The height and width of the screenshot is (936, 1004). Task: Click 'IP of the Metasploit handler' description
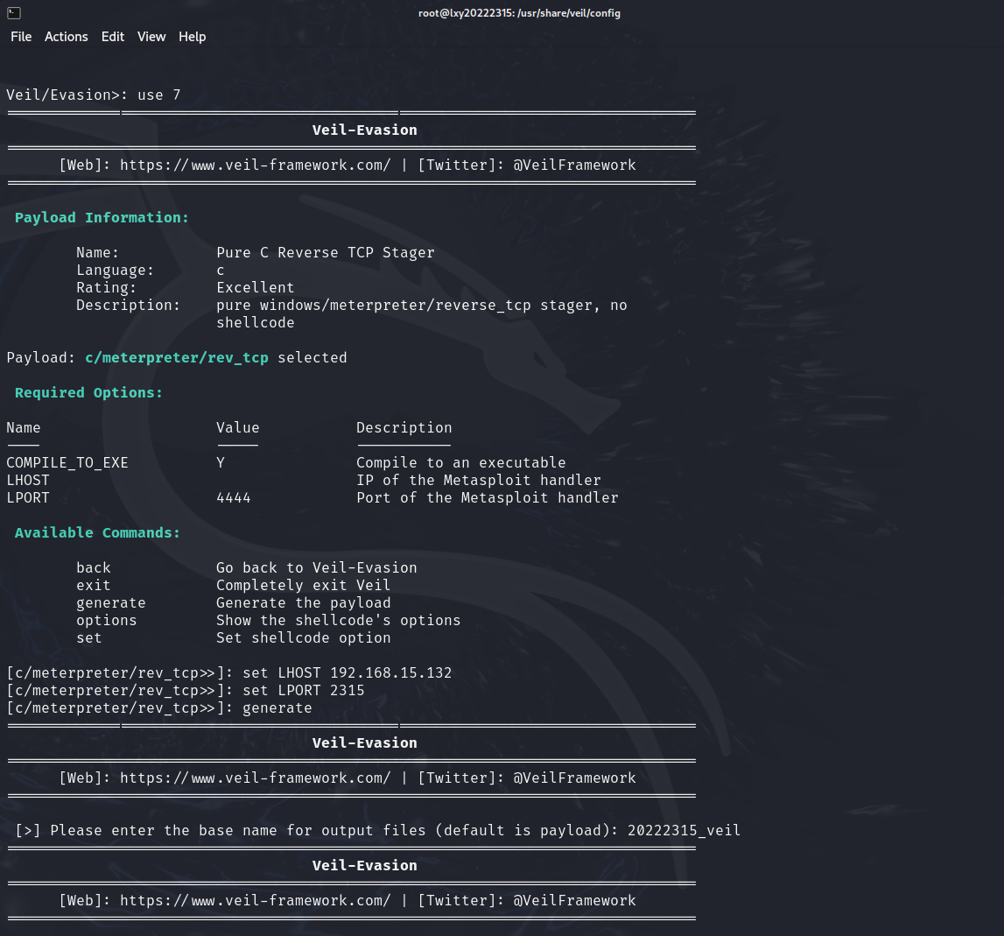tap(478, 481)
